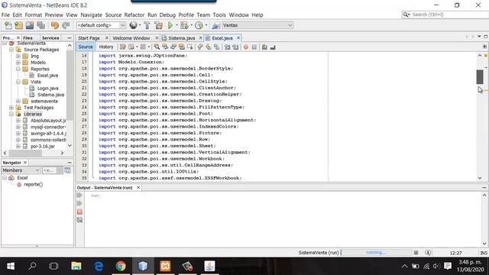Toggle History view button

106,47
